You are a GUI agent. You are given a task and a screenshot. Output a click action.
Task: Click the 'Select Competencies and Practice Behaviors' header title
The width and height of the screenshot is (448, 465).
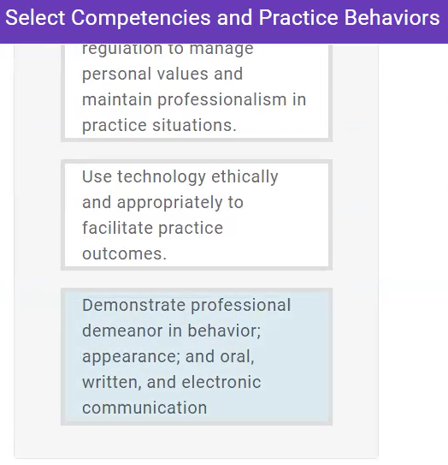coord(222,18)
